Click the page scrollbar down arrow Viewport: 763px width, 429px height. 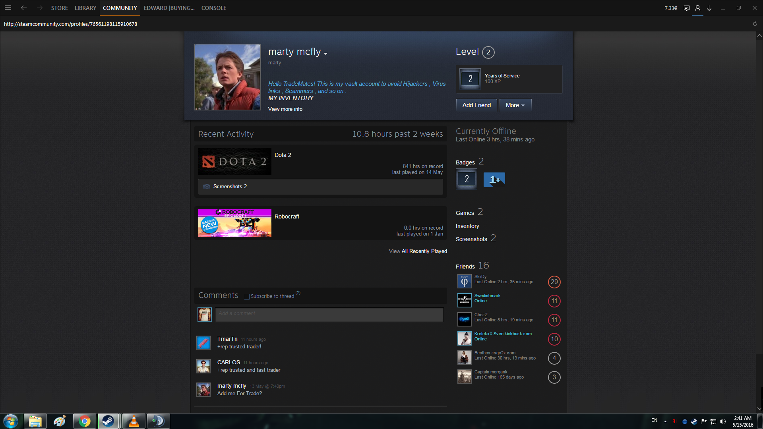tap(759, 408)
